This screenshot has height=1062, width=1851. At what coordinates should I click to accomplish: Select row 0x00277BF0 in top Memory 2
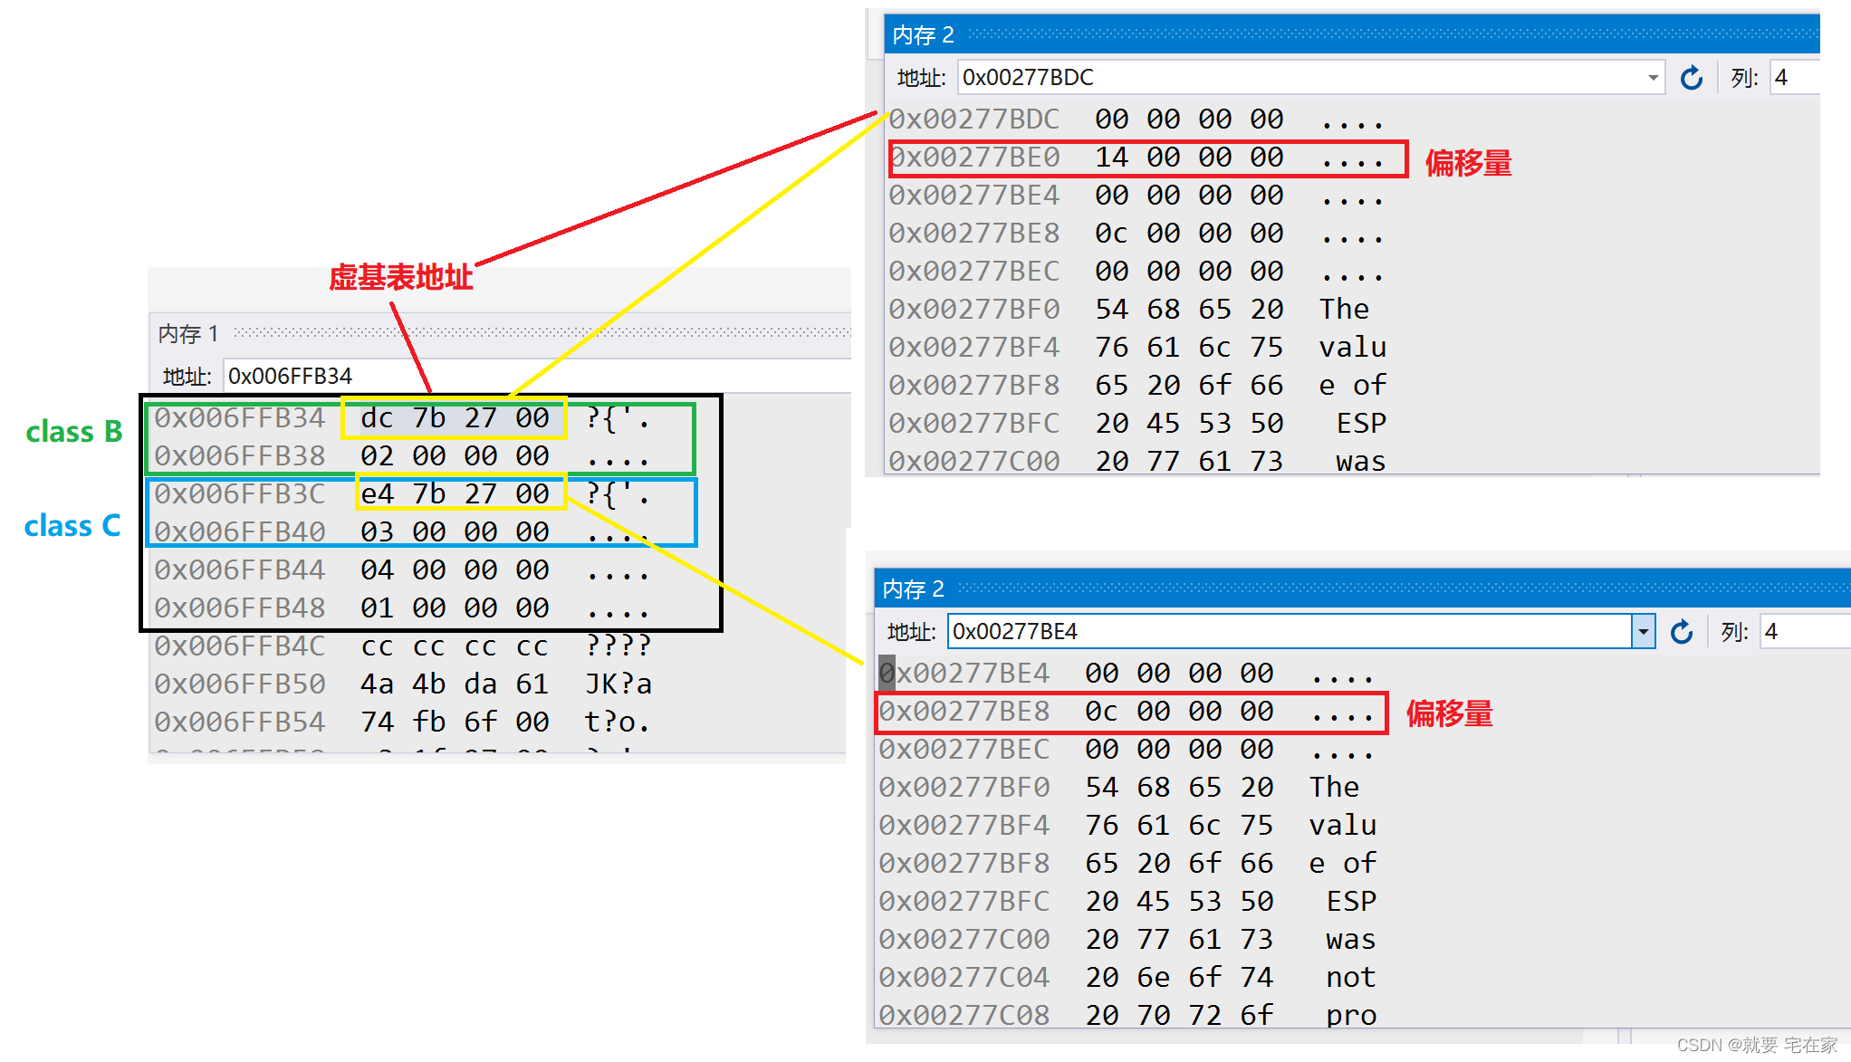pos(1136,310)
